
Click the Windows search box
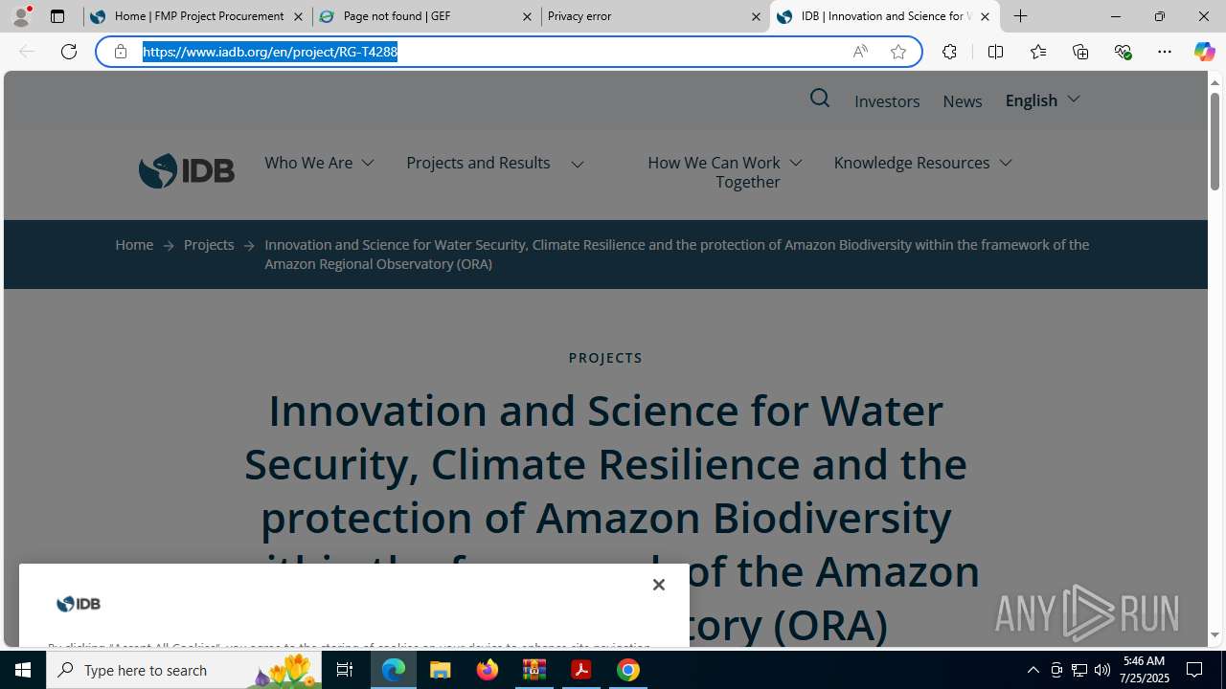coord(184,670)
